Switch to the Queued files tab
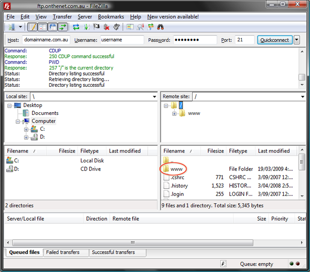The image size is (310, 272). click(x=24, y=252)
